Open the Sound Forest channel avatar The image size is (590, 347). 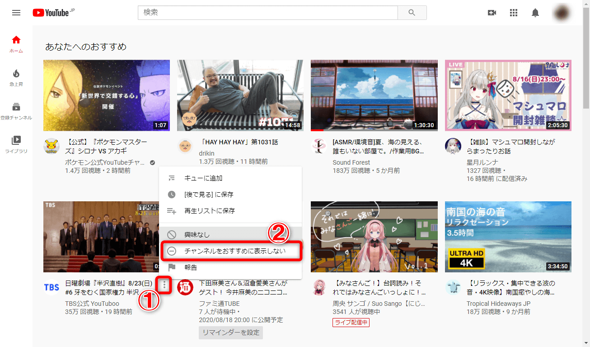point(319,146)
